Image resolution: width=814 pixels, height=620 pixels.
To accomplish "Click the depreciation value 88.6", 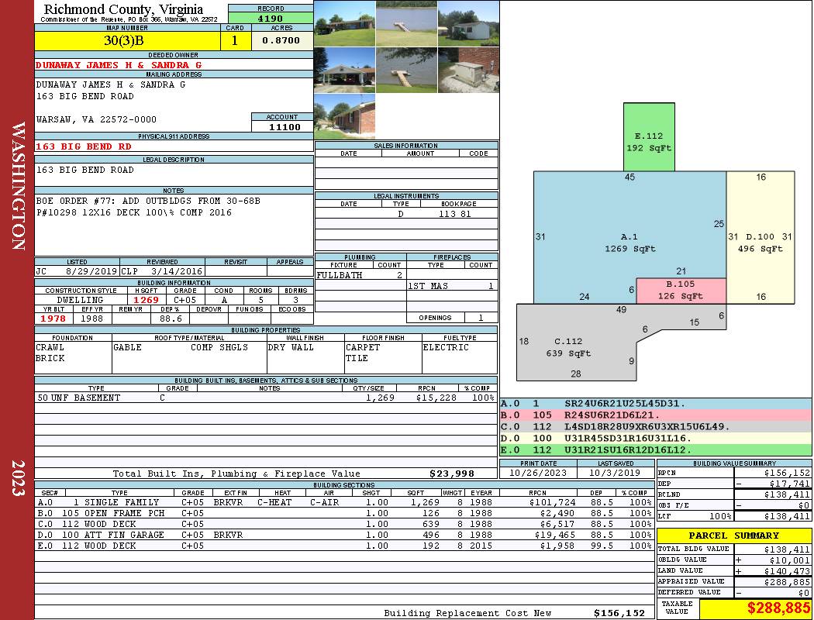I will 171,319.
